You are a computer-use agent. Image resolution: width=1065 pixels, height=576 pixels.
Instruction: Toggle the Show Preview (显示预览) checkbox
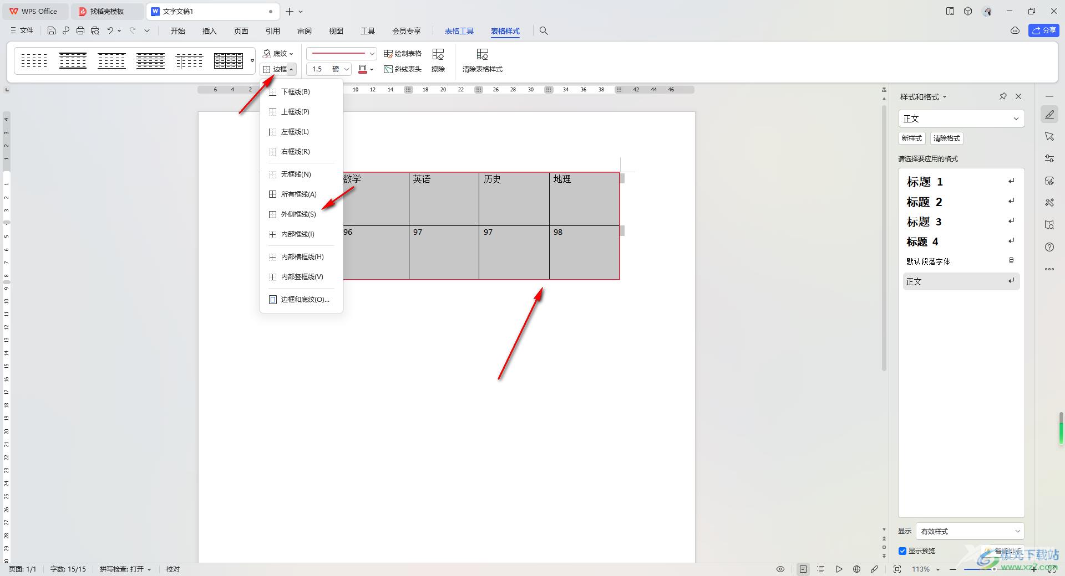tap(902, 551)
